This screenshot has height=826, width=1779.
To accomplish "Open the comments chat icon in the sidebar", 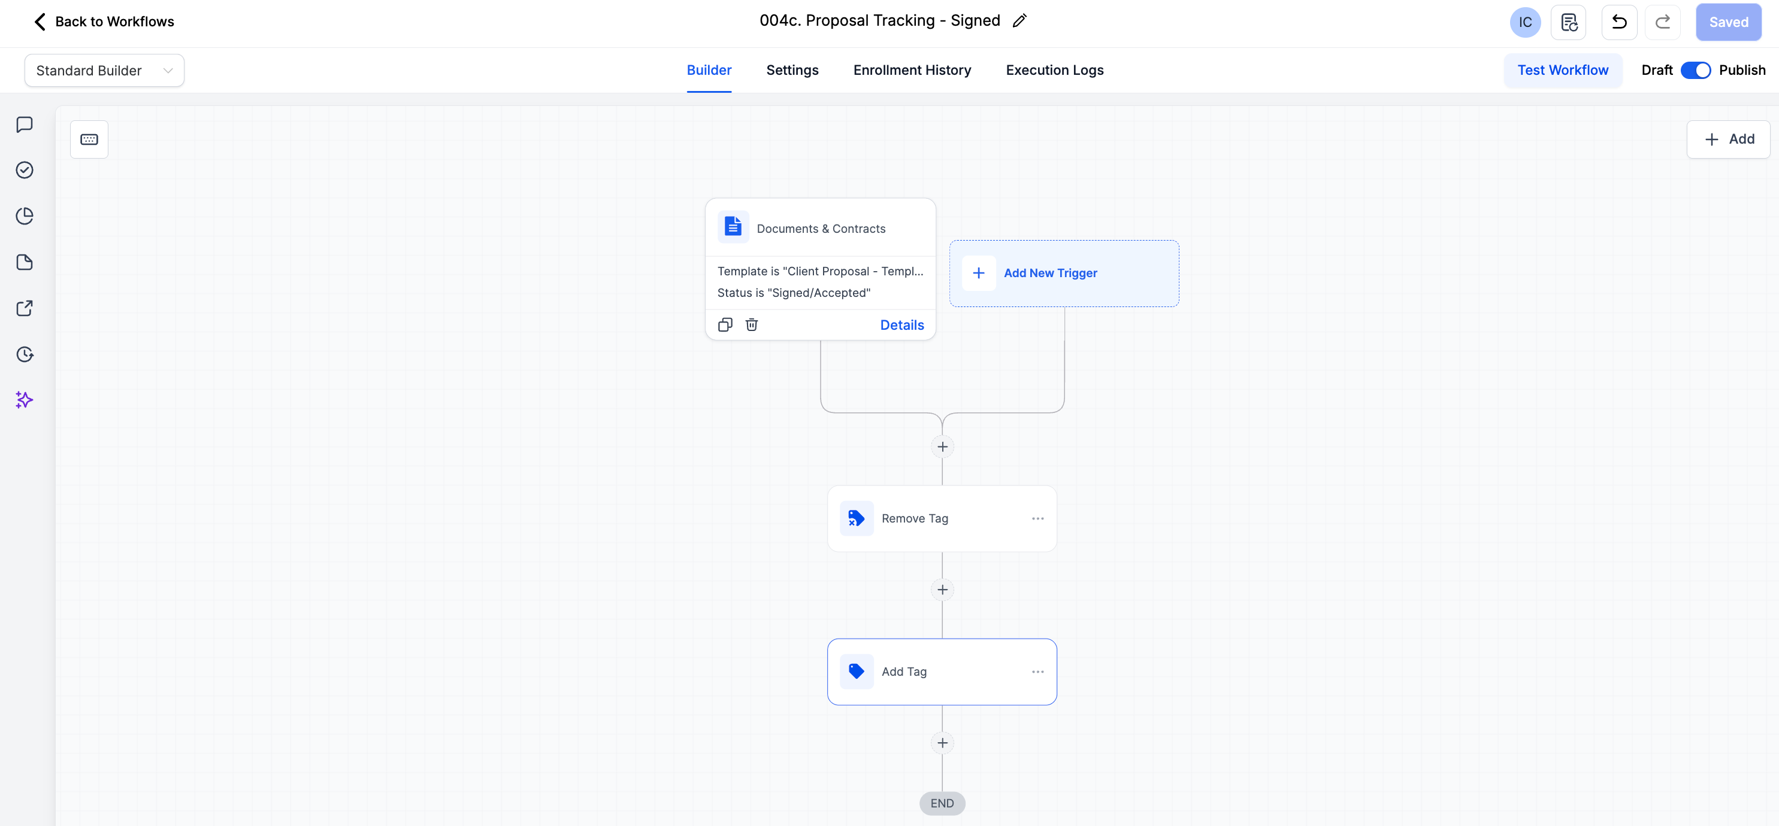I will [25, 124].
